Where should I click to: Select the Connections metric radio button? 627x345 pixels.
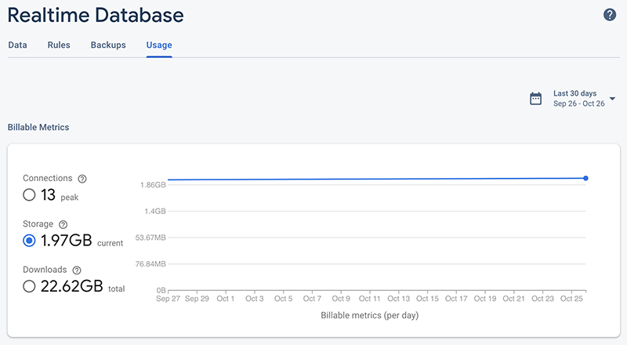coord(29,195)
